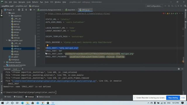
Task: Open Scratches and Consoles node
Action: pyautogui.click(x=16, y=65)
